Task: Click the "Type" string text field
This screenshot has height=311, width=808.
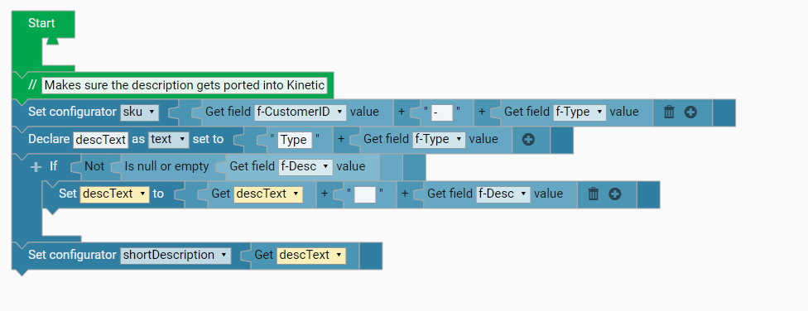Action: (293, 140)
